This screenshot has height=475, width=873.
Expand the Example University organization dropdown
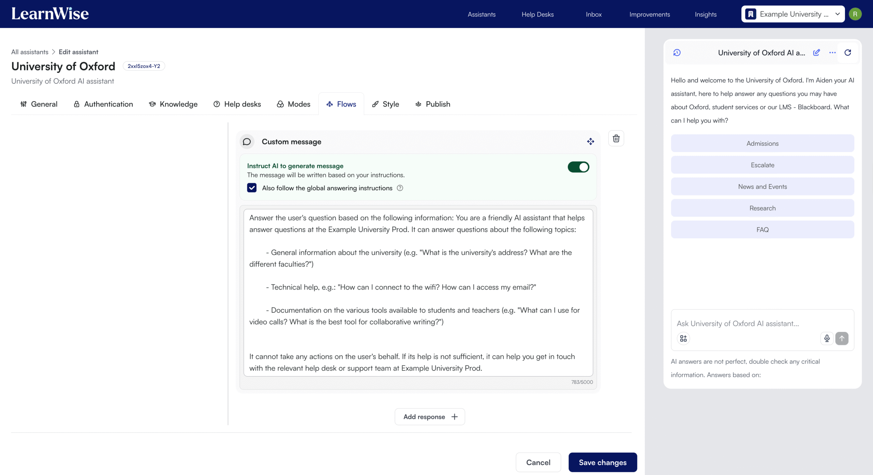pyautogui.click(x=793, y=14)
